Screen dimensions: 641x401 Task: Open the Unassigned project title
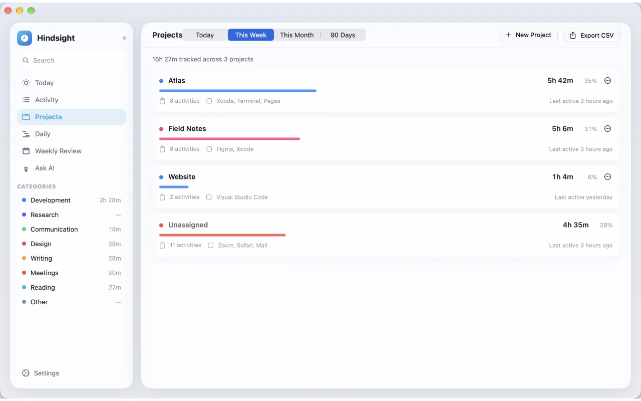click(x=188, y=225)
